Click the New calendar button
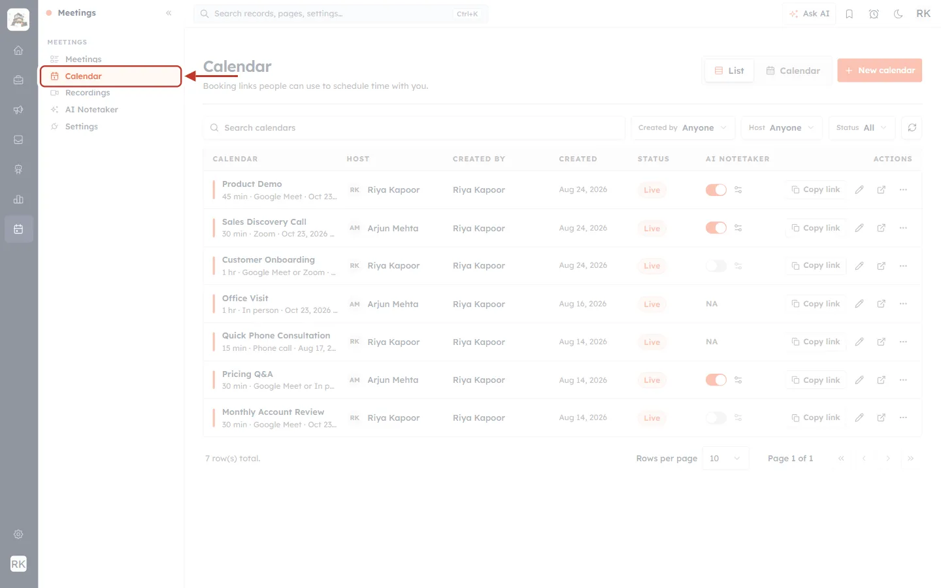The image size is (941, 588). coord(880,71)
